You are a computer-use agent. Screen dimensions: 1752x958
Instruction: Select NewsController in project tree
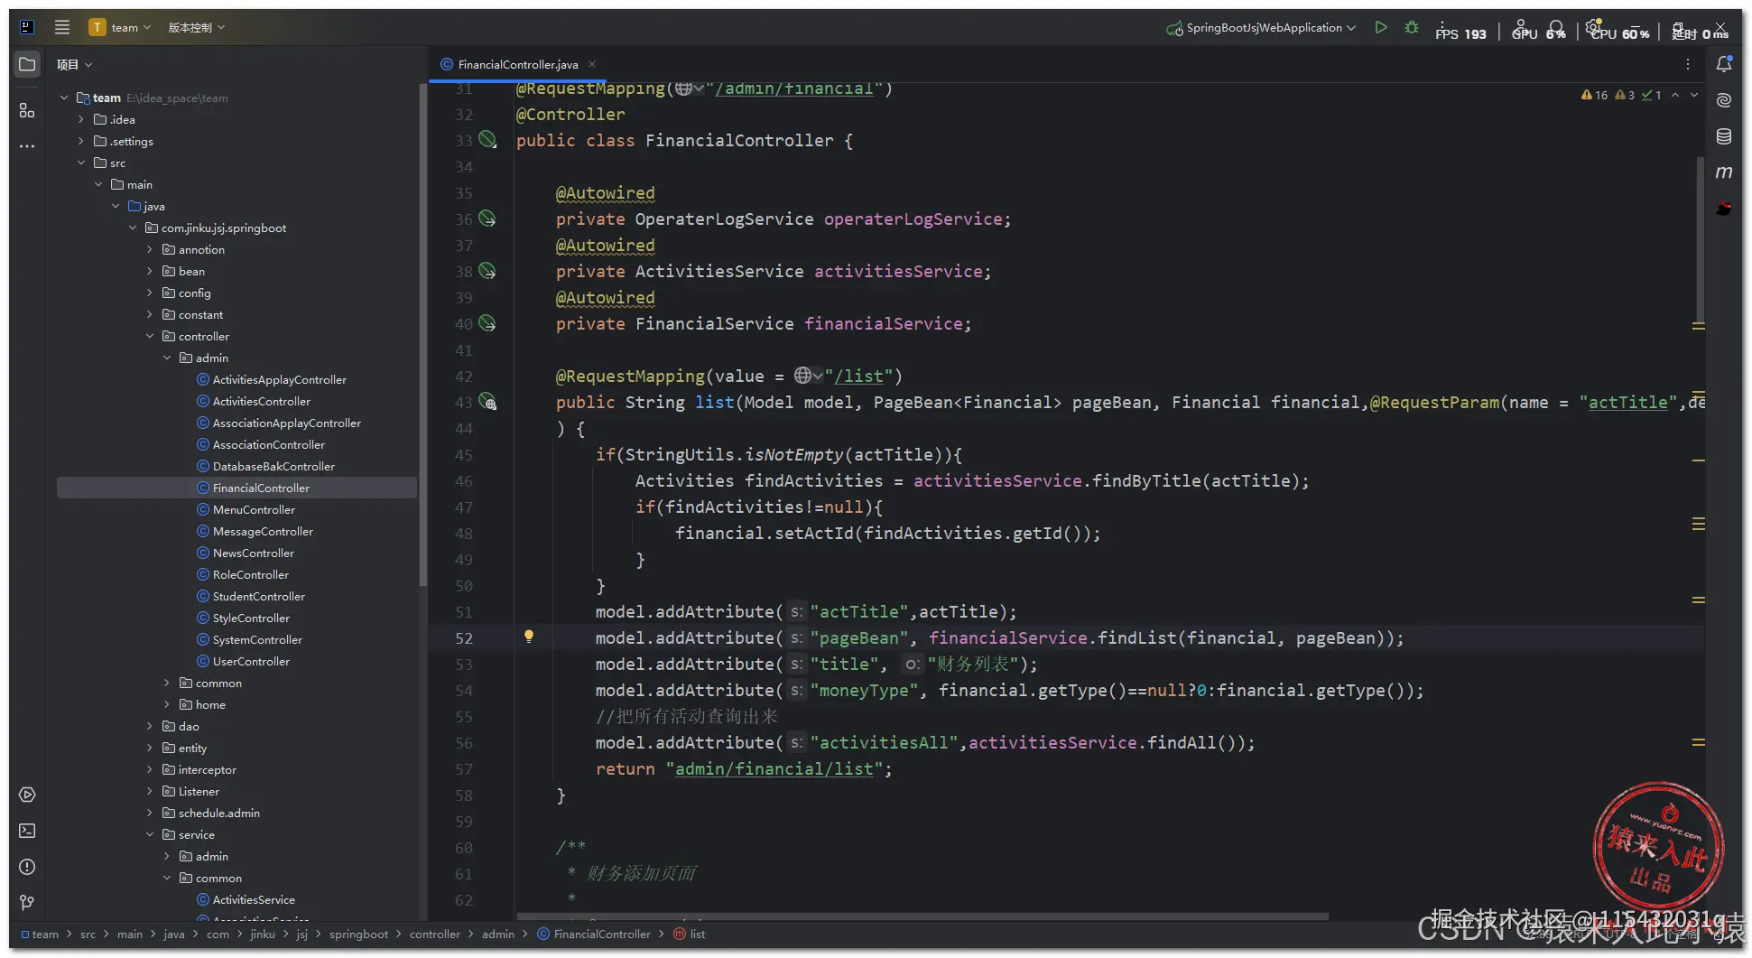254,553
